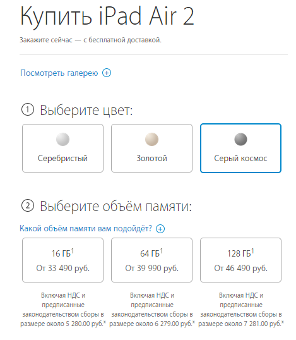Open Какой объём памяти вам подойдёт link
Image resolution: width=296 pixels, height=340 pixels.
pos(86,229)
